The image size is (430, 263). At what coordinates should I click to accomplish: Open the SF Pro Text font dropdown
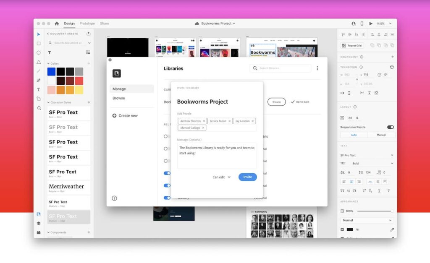[x=367, y=155]
